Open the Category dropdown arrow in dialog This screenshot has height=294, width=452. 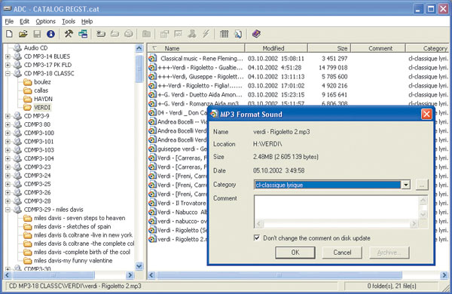tap(406, 185)
